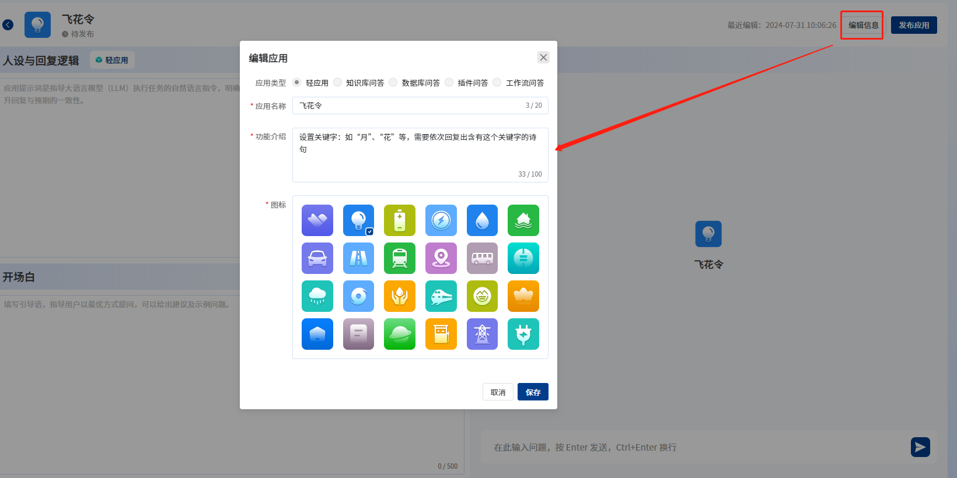Click the 保存 button

533,392
